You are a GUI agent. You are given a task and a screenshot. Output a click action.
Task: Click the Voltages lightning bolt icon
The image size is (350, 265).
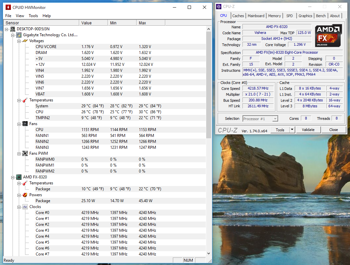[25, 41]
